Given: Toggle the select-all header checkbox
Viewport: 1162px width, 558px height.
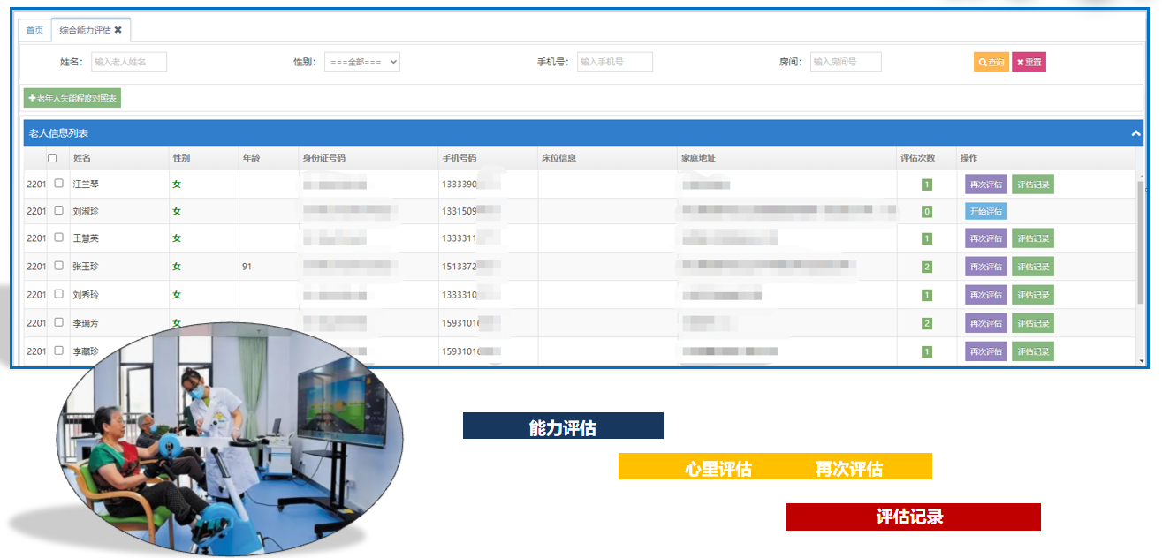Looking at the screenshot, I should click(52, 158).
